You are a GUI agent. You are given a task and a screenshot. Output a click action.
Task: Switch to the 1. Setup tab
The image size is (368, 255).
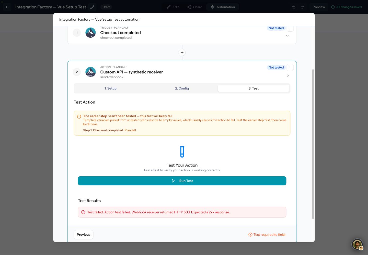[110, 88]
